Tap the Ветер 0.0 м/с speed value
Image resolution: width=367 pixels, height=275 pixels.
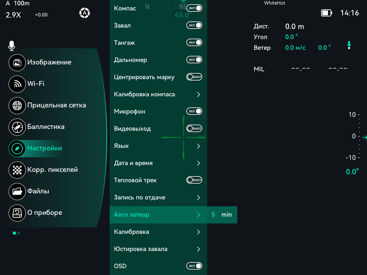tap(295, 48)
